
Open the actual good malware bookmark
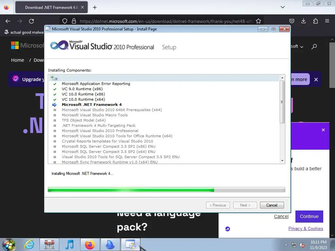[24, 32]
